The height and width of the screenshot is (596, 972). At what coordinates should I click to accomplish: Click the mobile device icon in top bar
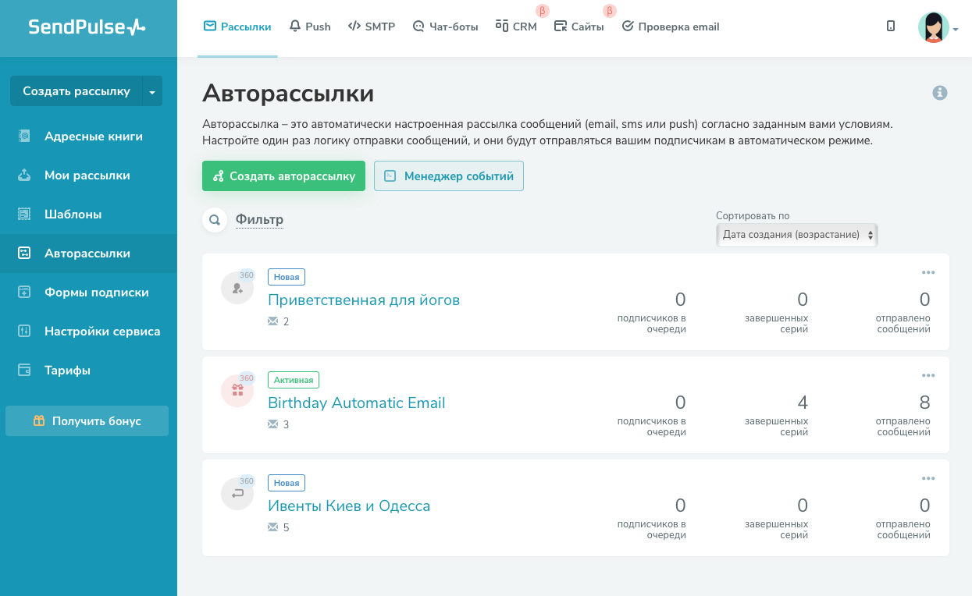pyautogui.click(x=891, y=27)
